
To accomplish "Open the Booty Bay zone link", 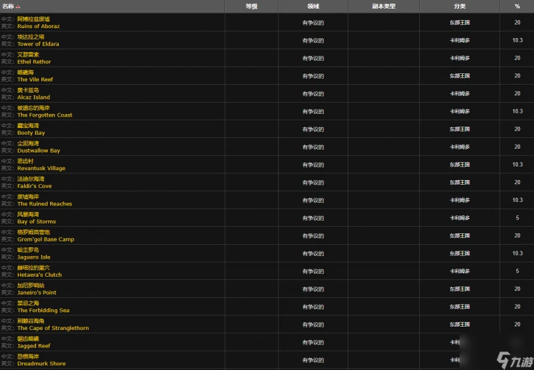I will pyautogui.click(x=31, y=133).
